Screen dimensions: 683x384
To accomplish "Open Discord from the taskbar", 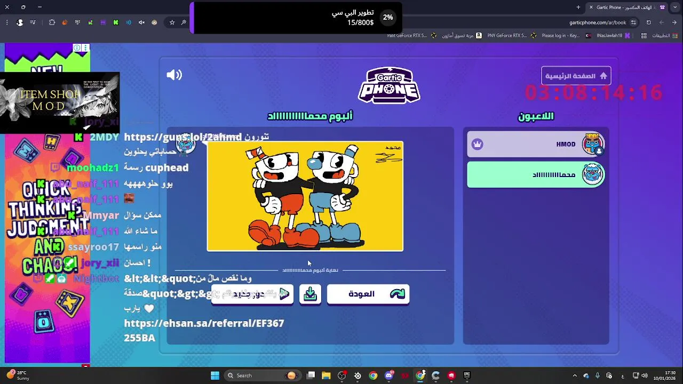I will [x=389, y=375].
